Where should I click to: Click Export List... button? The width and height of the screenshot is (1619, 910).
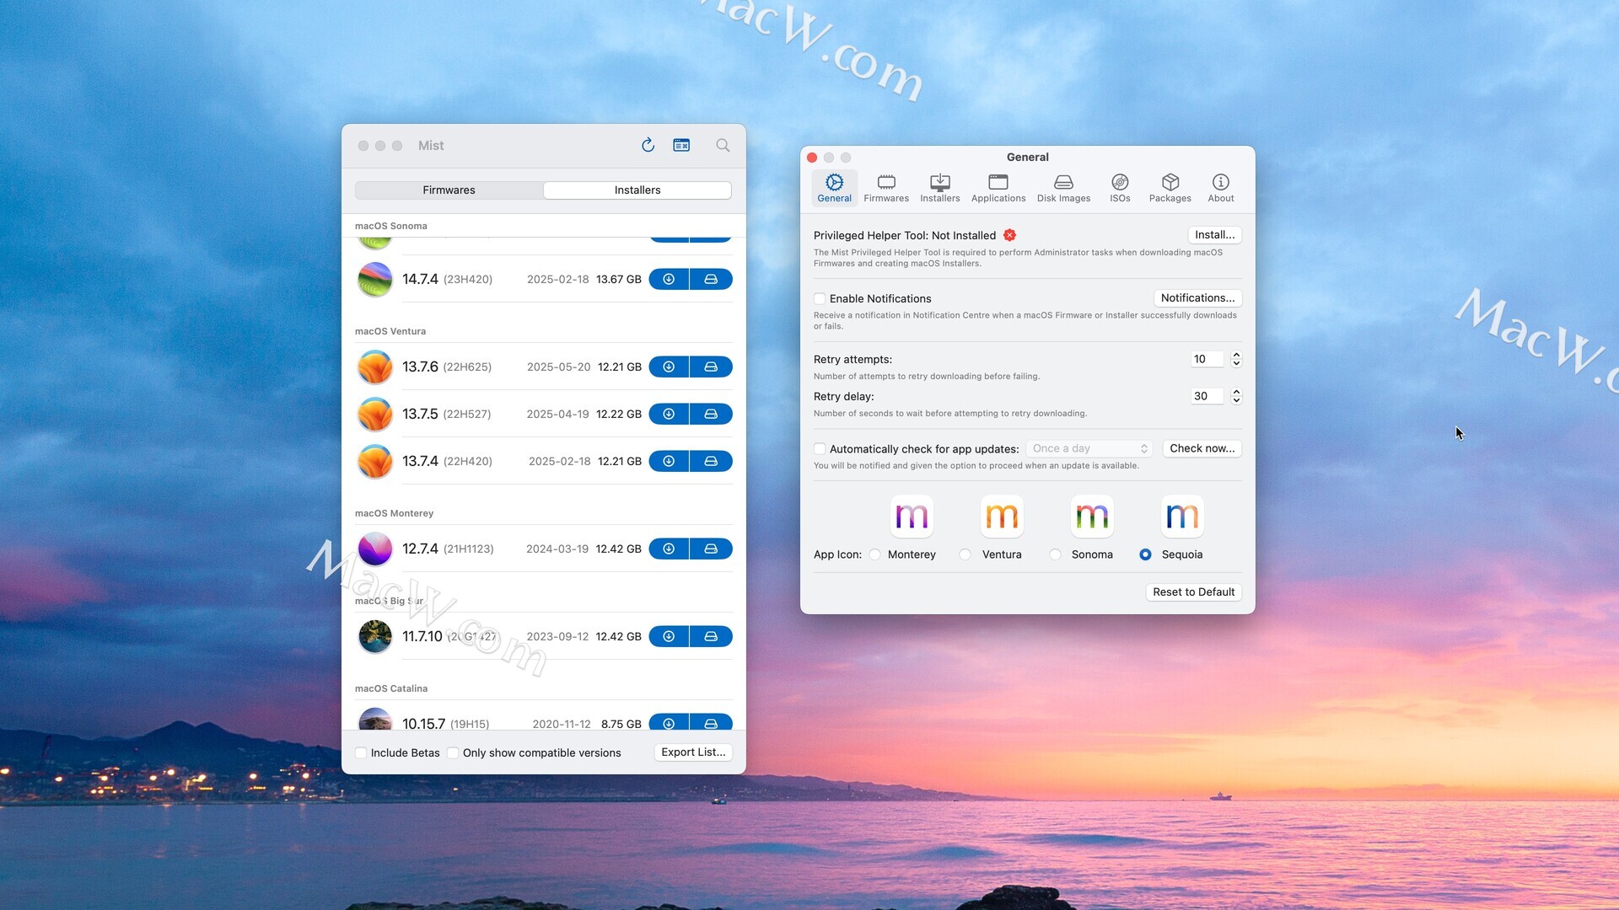tap(693, 752)
